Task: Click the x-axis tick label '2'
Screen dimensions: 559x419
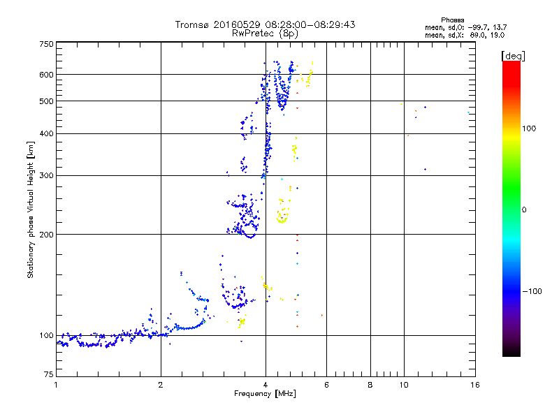Action: (161, 385)
